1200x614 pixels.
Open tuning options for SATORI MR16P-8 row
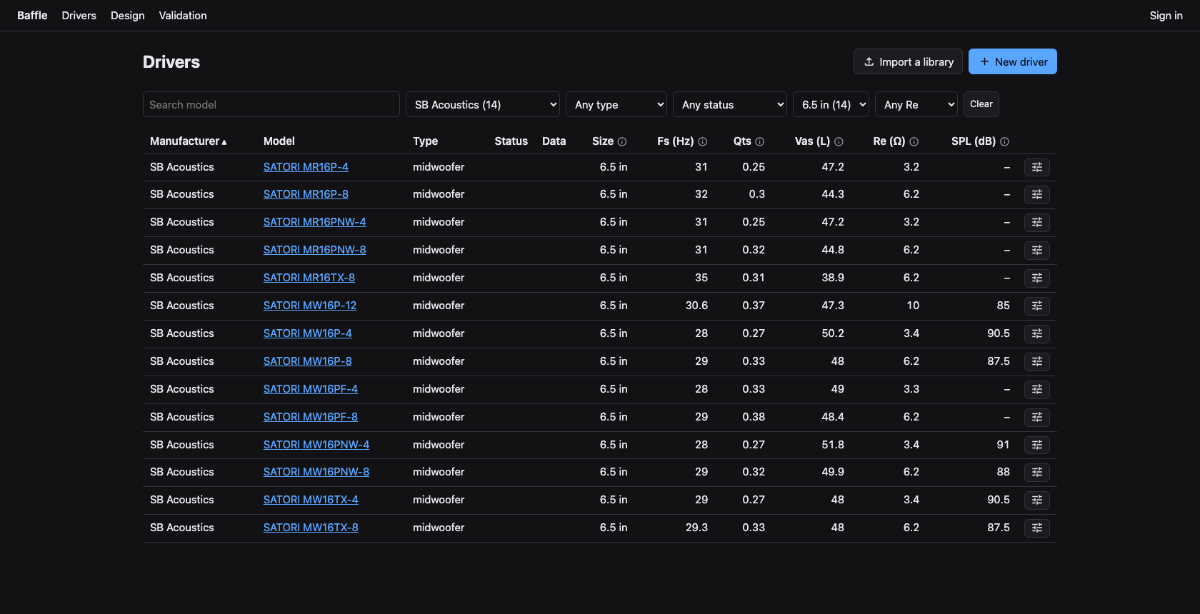tap(1036, 194)
